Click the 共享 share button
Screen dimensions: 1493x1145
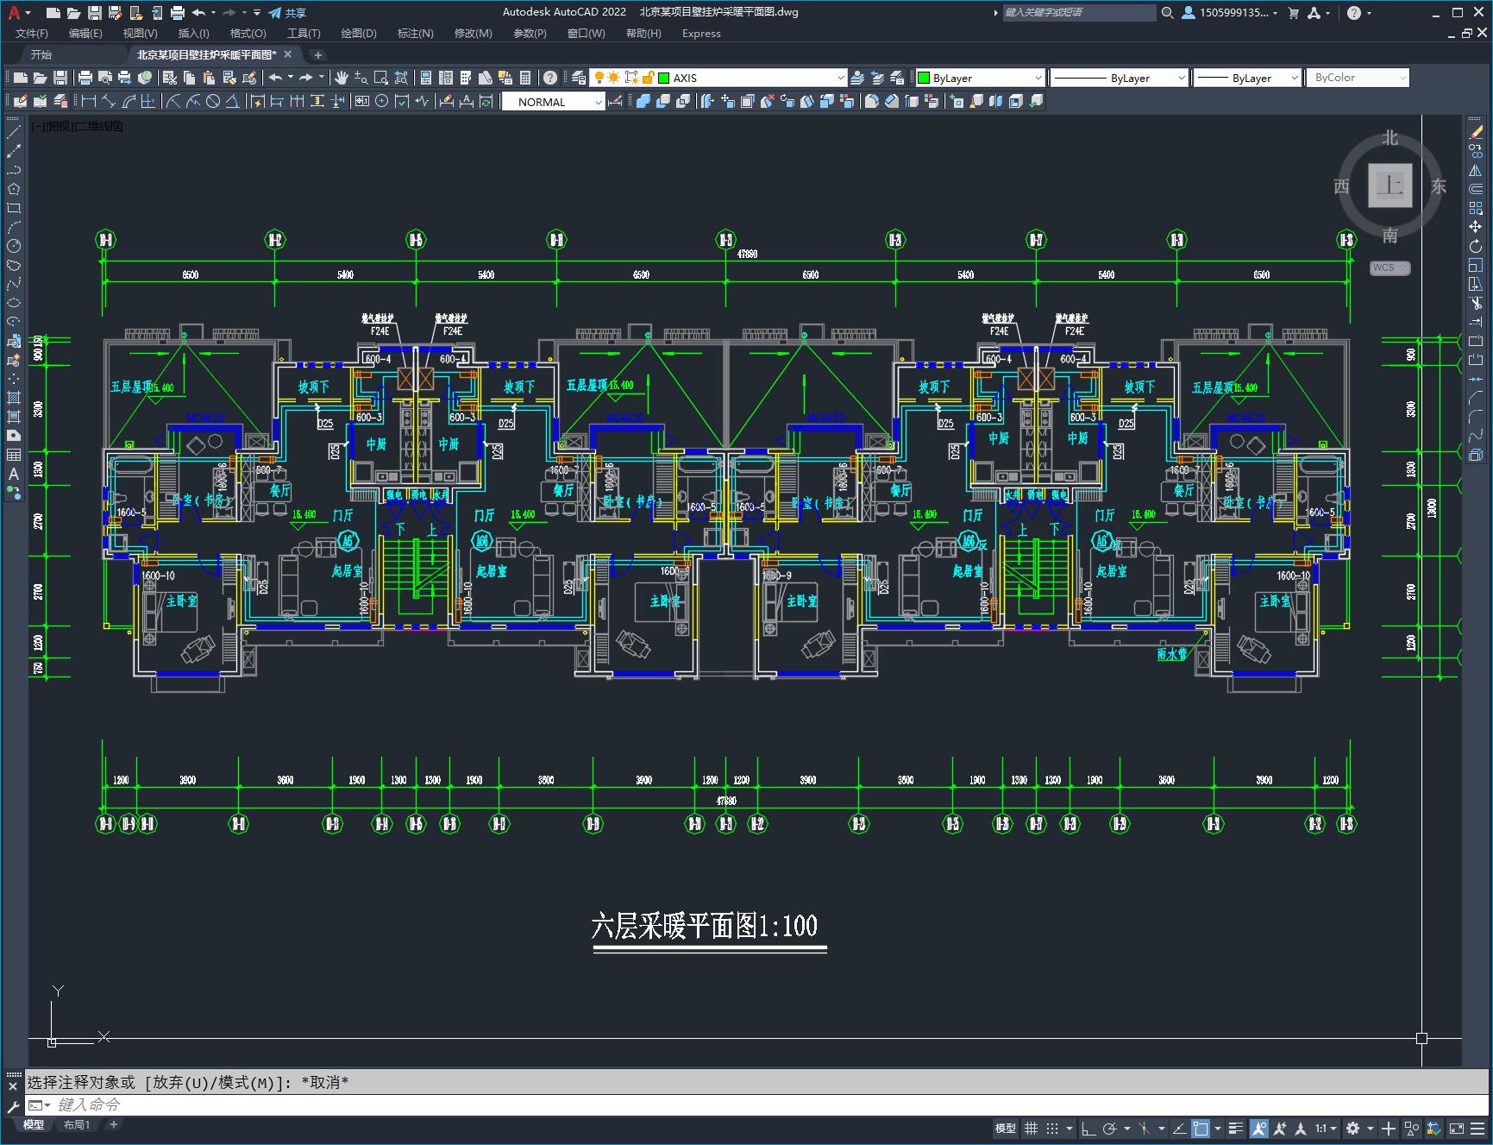(x=287, y=13)
